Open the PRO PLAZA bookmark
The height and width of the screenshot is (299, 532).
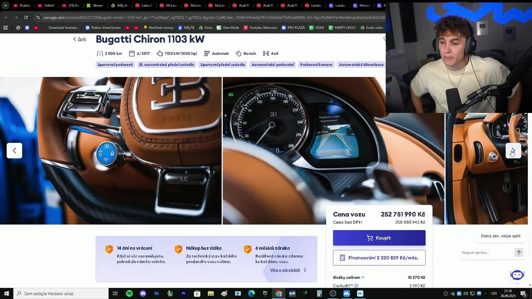[x=293, y=28]
